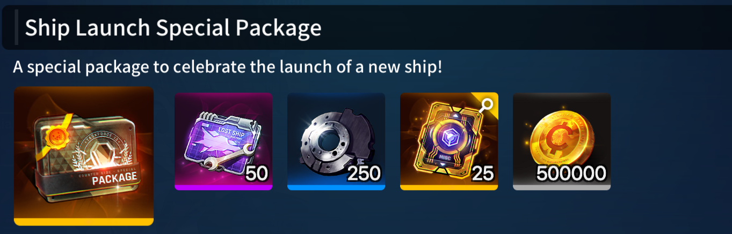Click the 25 quantity on MISC card
Viewport: 732px width, 234px height.
[482, 173]
